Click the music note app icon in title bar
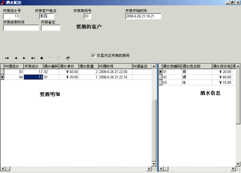The image size is (241, 173). click(3, 3)
